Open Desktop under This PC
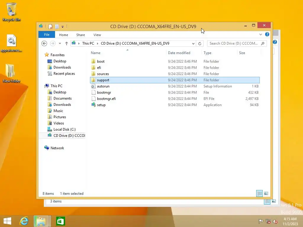 pos(60,92)
